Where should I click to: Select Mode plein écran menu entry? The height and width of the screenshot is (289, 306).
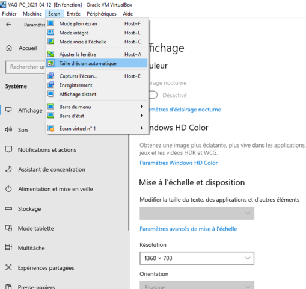click(x=97, y=23)
